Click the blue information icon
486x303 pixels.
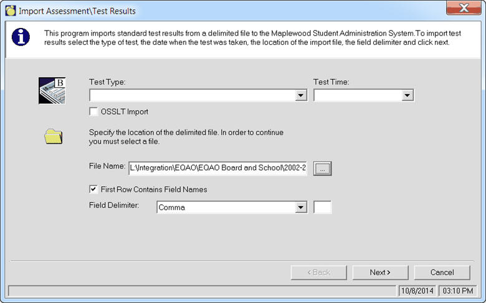[20, 37]
